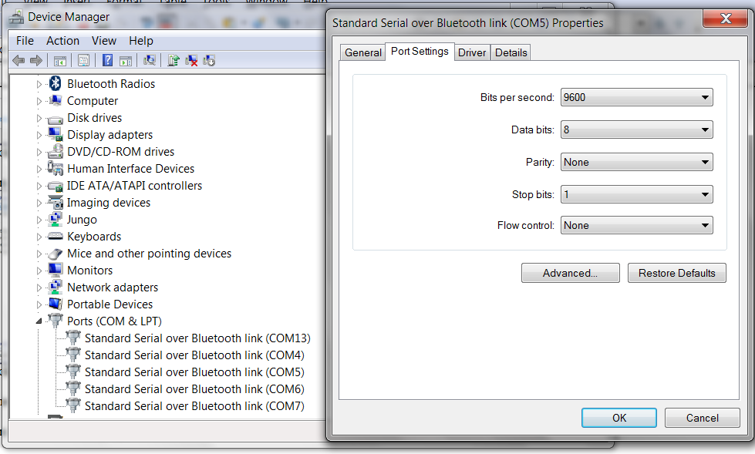755x454 pixels.
Task: Open the Help menu in Device Manager
Action: tap(141, 41)
